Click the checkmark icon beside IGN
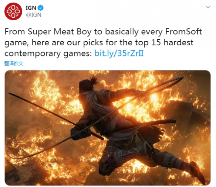The height and width of the screenshot is (187, 216). pos(41,8)
